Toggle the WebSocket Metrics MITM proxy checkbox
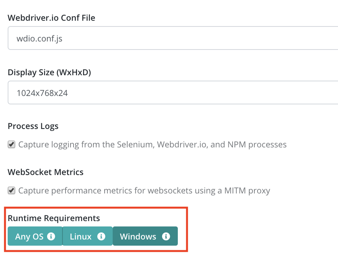 point(11,191)
